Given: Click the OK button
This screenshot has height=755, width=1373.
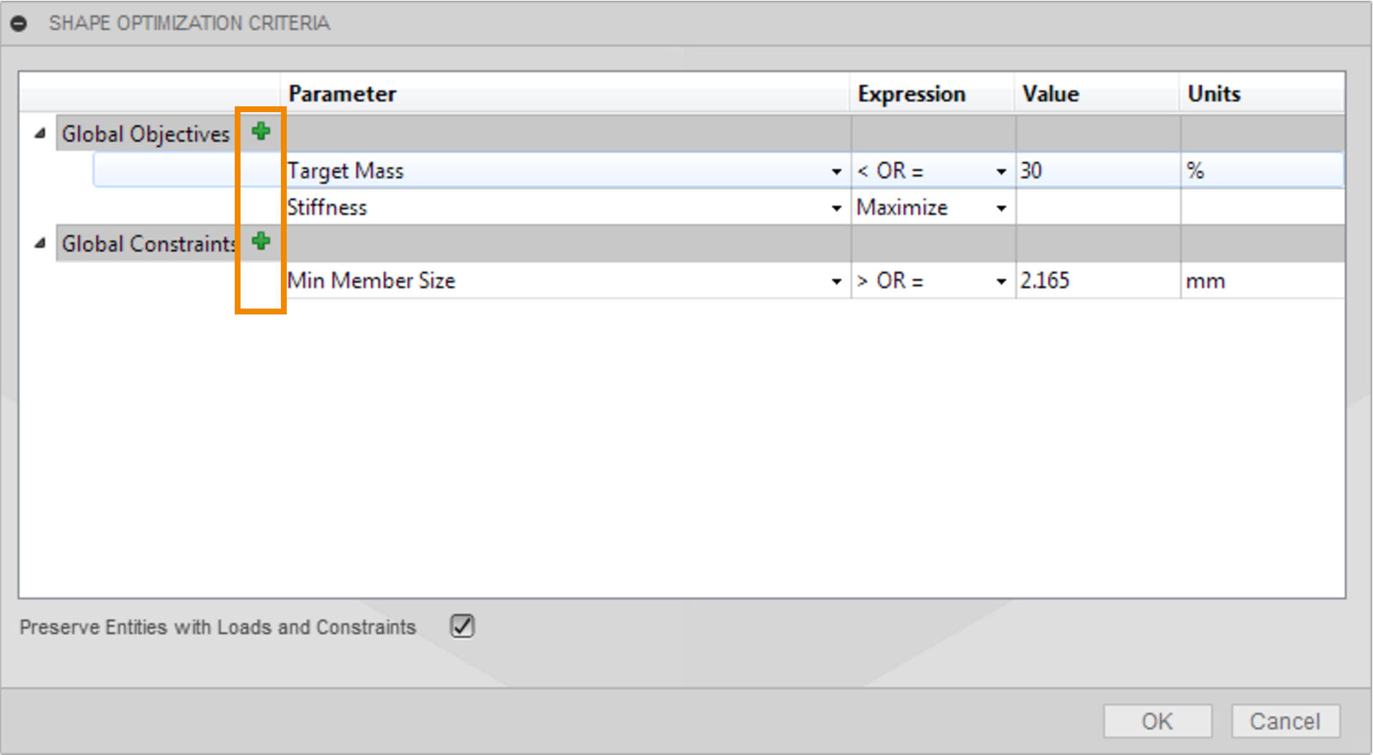Looking at the screenshot, I should (x=1157, y=721).
